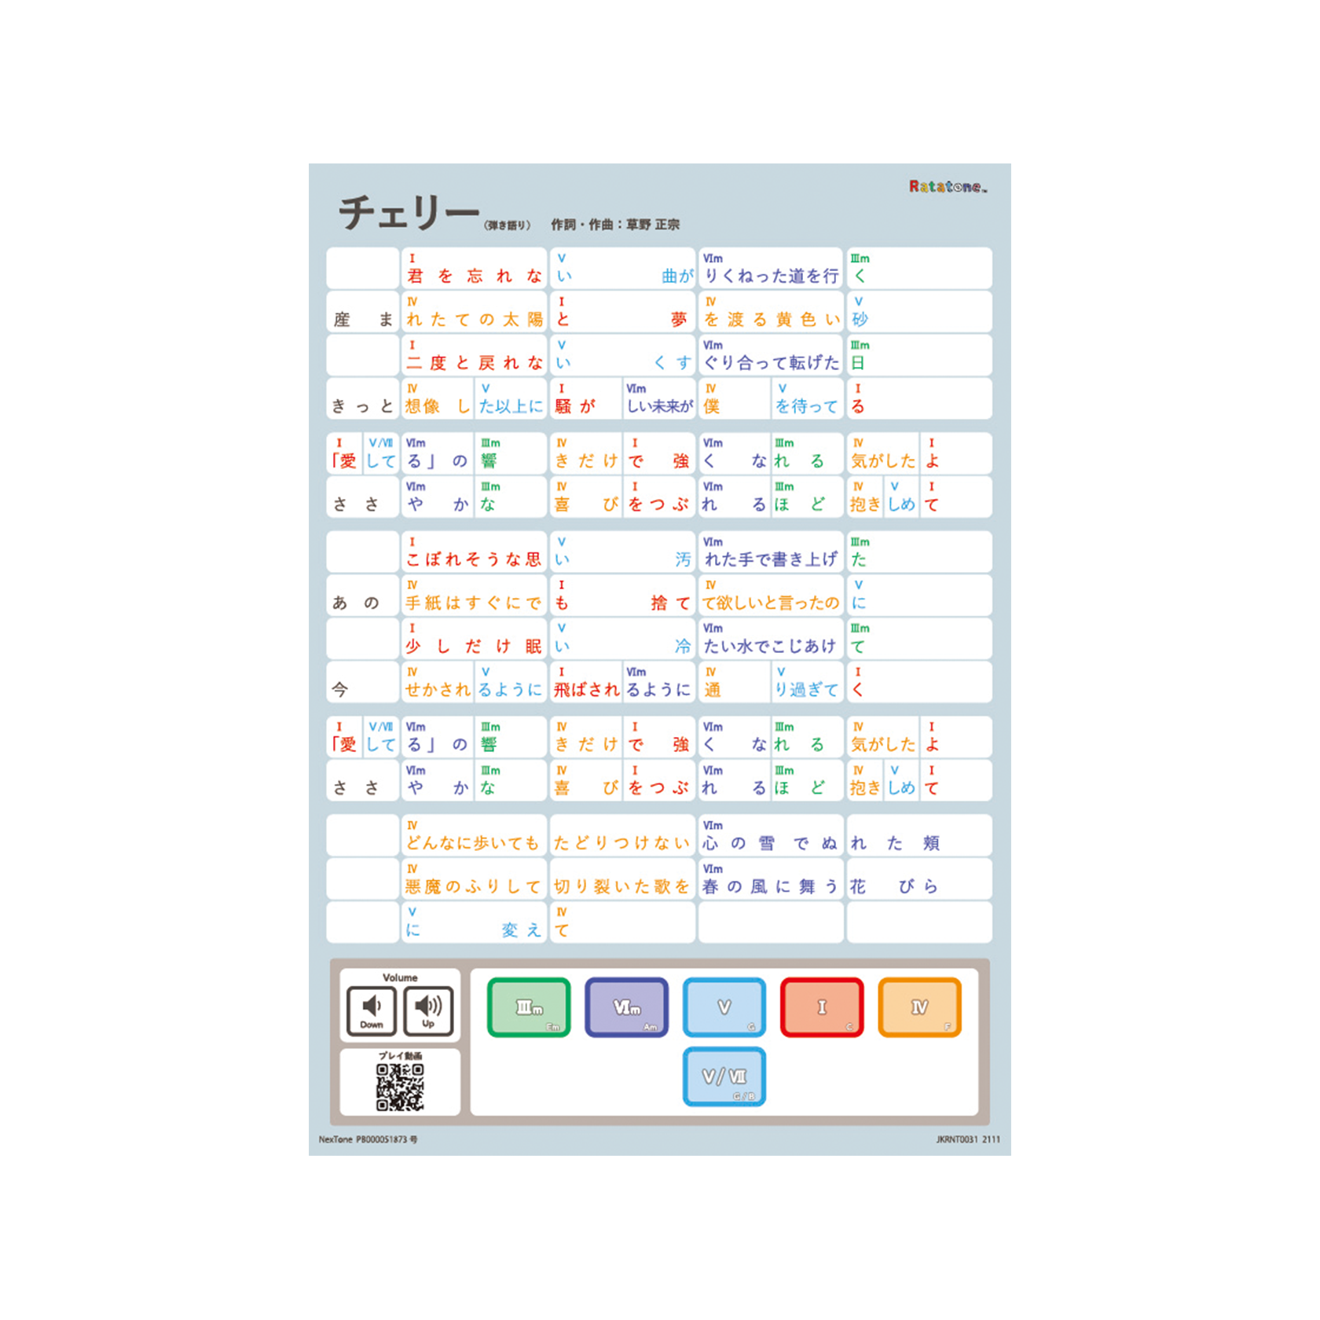Image resolution: width=1320 pixels, height=1320 pixels.
Task: Click the 想像し lyric cell
Action: [438, 398]
